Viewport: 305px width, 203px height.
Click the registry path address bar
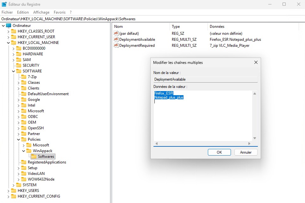[x=152, y=19]
